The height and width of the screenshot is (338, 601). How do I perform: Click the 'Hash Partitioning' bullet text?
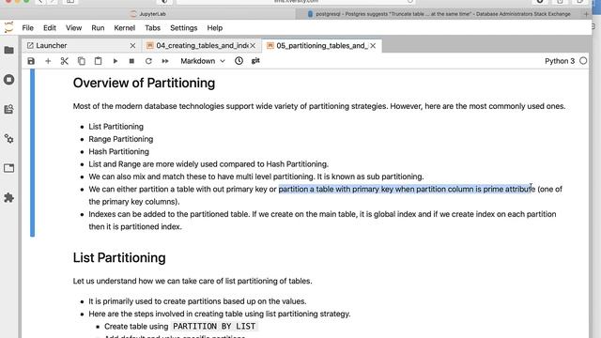(x=119, y=152)
